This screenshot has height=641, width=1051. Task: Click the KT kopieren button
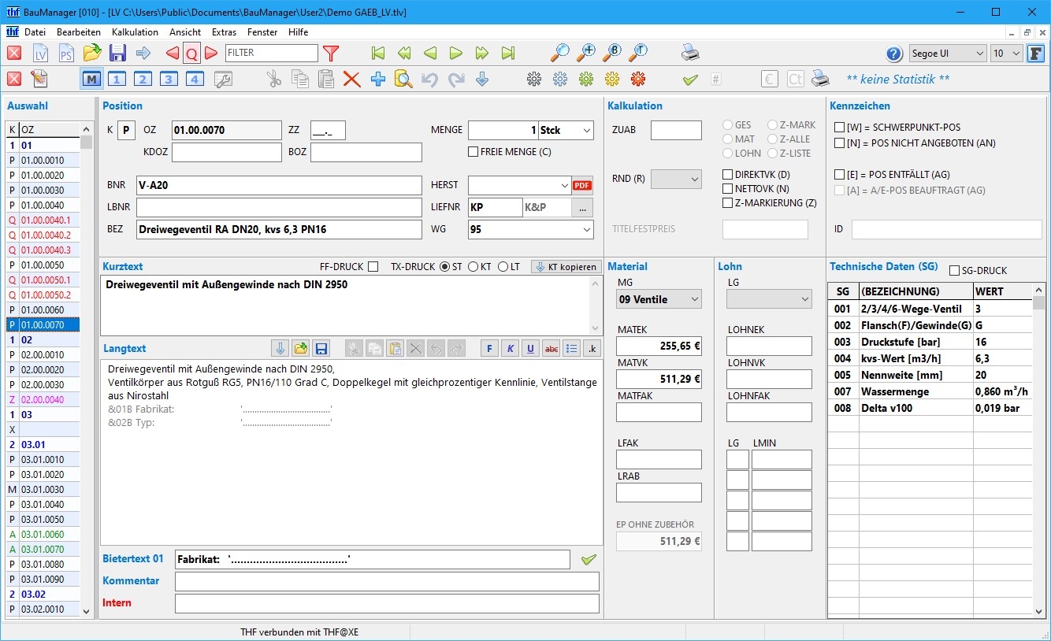click(566, 267)
